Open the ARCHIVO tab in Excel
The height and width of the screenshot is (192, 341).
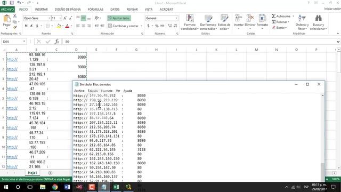(7, 10)
